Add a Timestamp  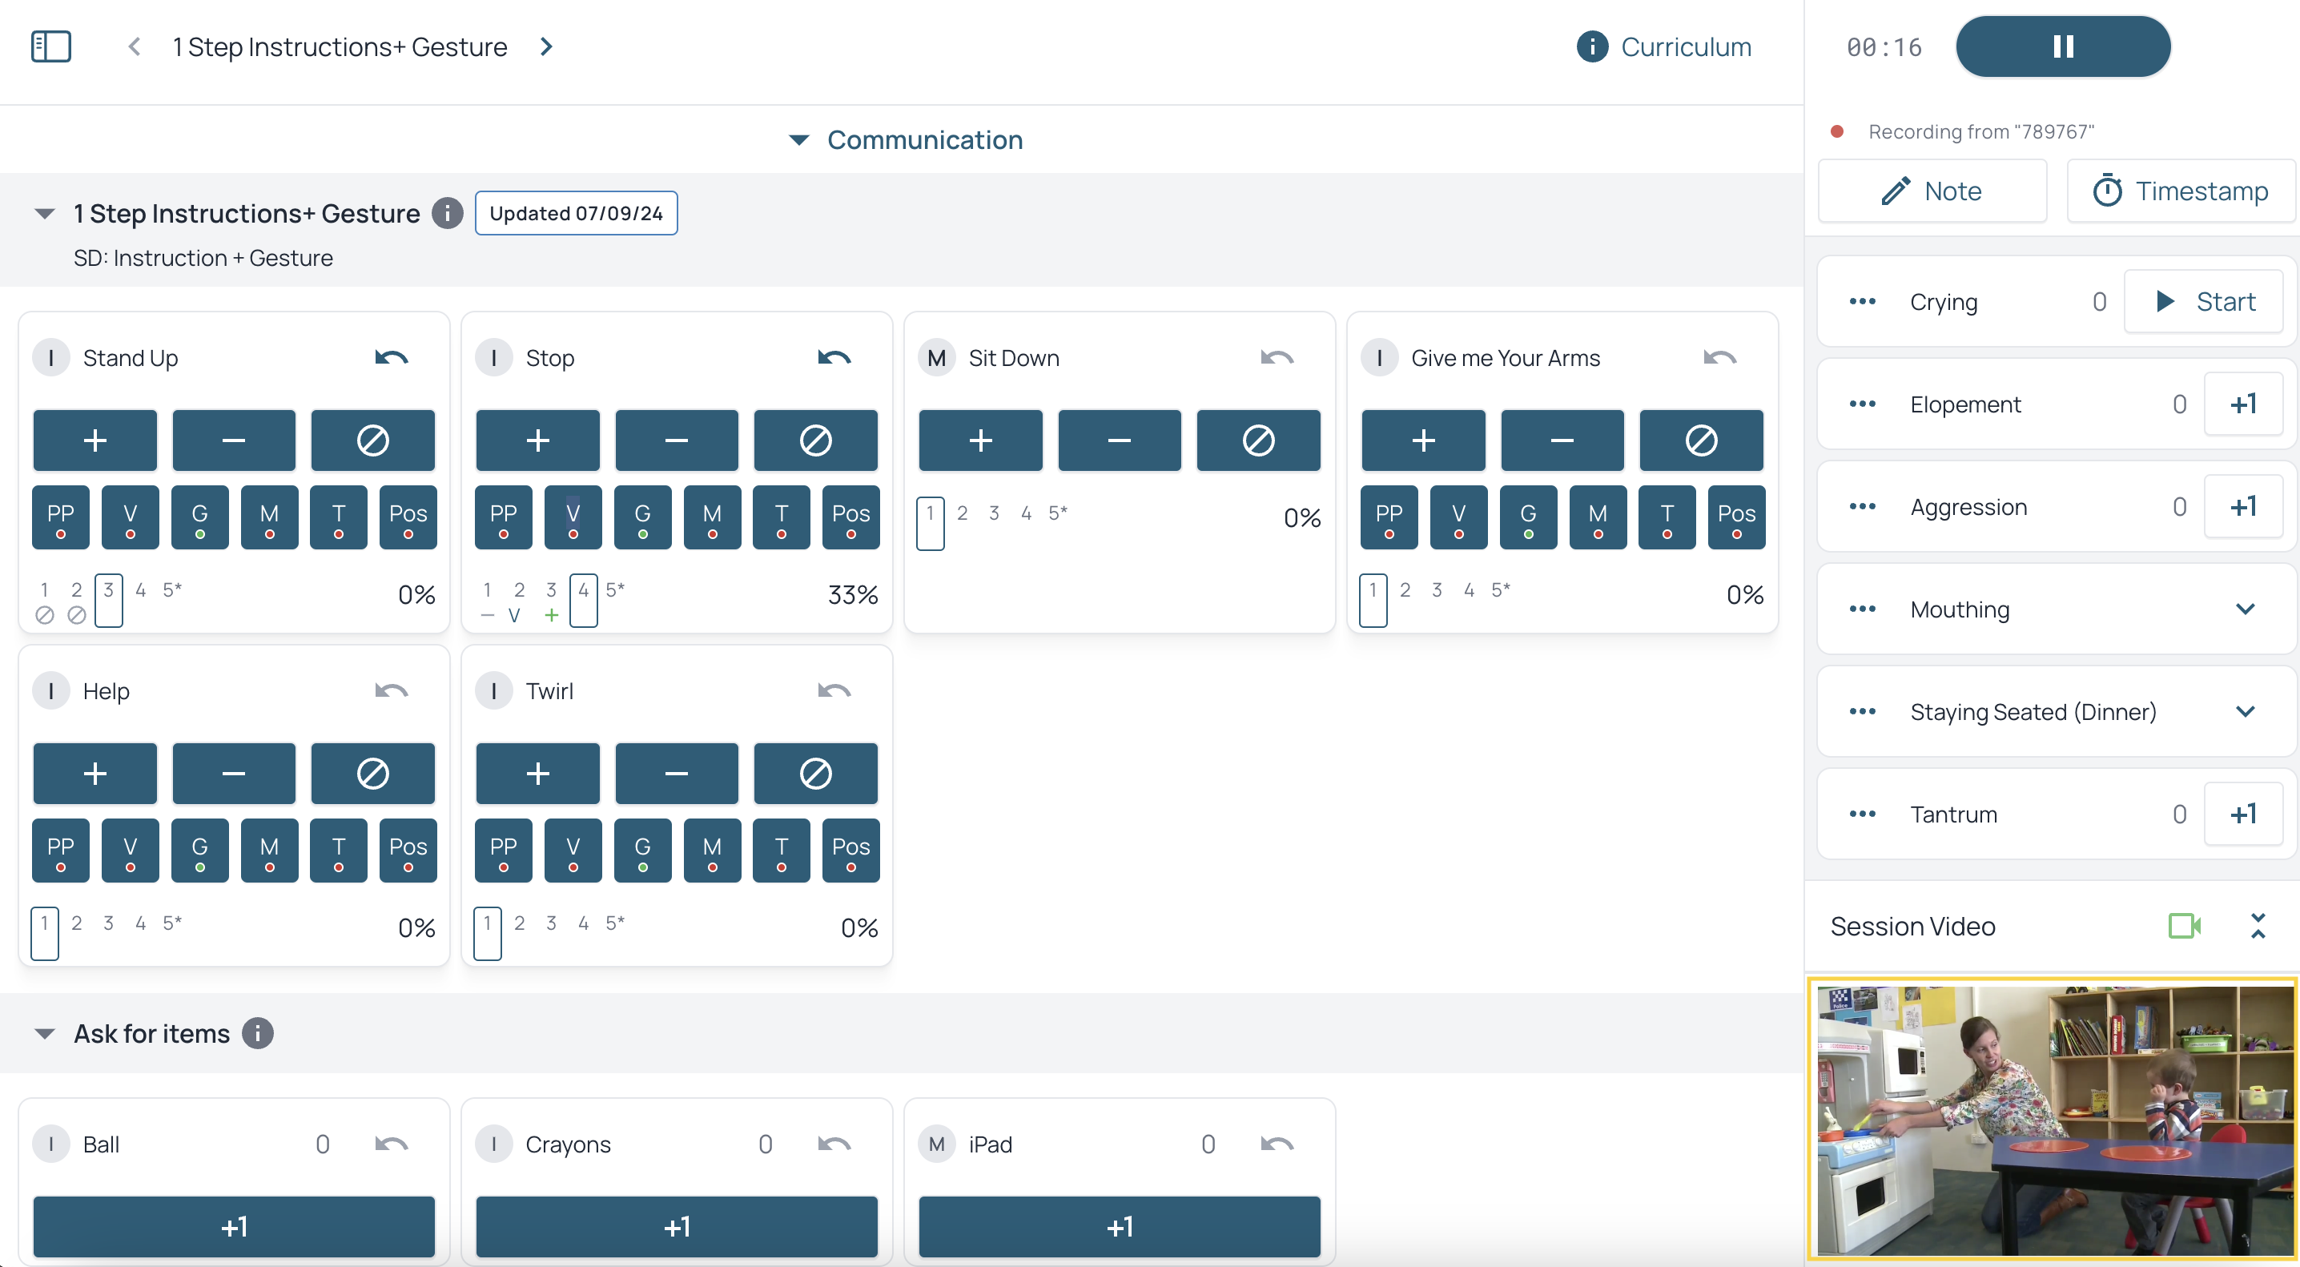pos(2181,190)
